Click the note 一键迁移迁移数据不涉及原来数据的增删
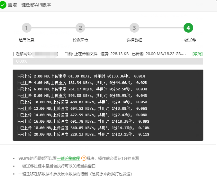This screenshot has width=217, height=183. [75, 174]
